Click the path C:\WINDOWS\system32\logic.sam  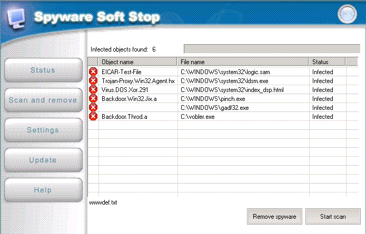[225, 72]
